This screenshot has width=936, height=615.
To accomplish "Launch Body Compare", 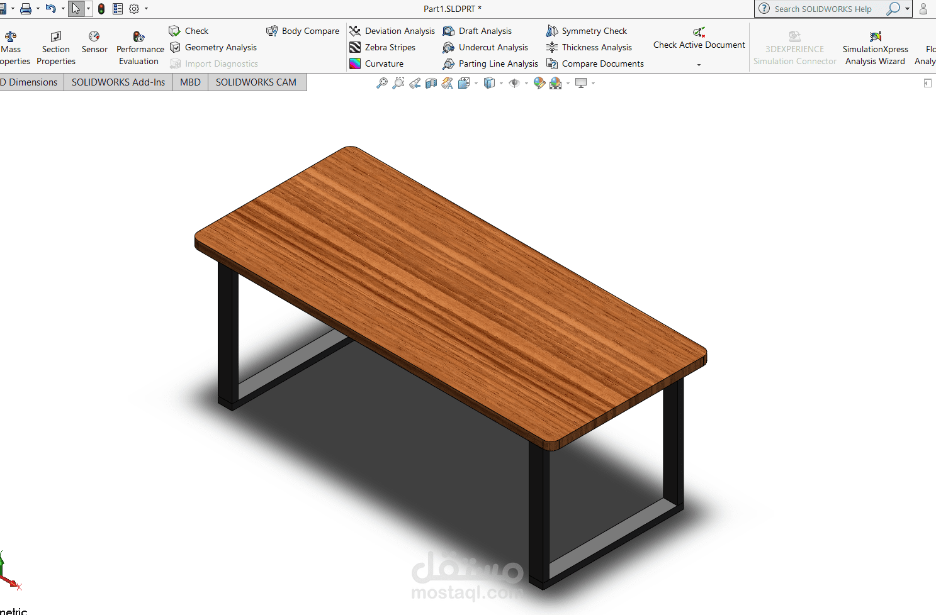I will point(303,31).
